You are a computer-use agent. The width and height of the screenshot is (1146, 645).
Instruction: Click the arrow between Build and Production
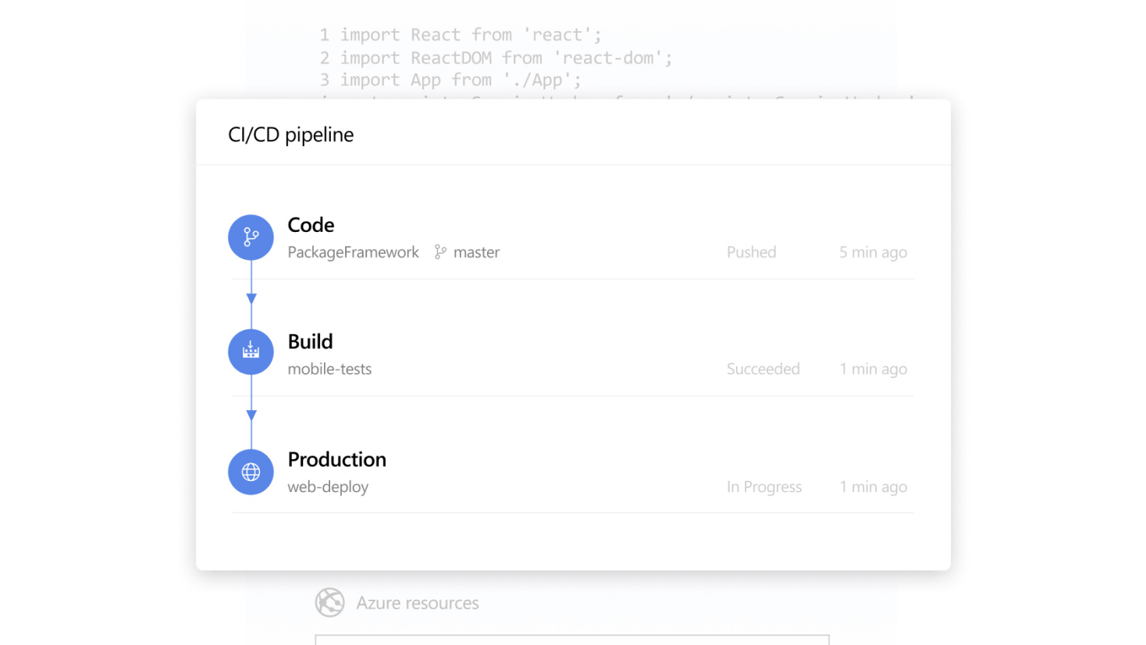pos(251,415)
